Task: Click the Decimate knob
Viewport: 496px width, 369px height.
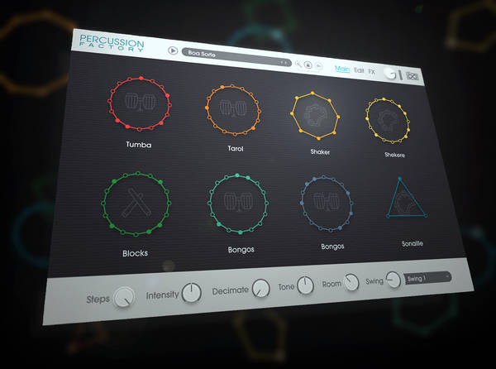Action: (261, 288)
